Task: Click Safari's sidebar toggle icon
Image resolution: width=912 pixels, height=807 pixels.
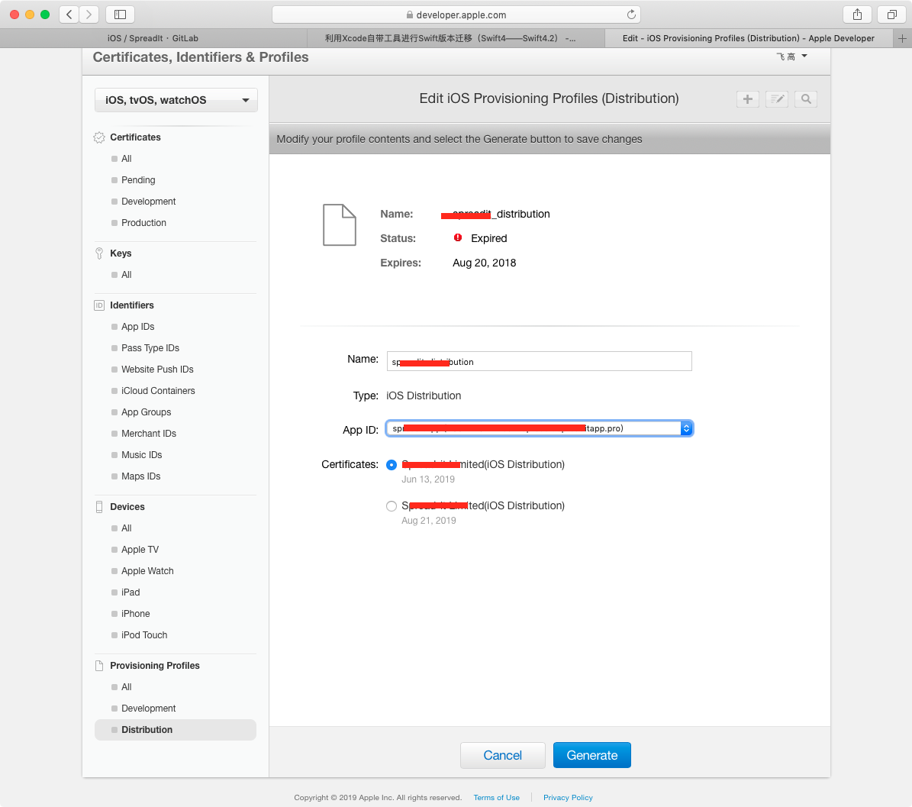Action: 120,15
